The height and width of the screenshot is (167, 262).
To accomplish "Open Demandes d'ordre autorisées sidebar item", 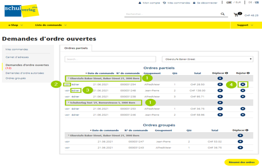I will tap(25, 73).
